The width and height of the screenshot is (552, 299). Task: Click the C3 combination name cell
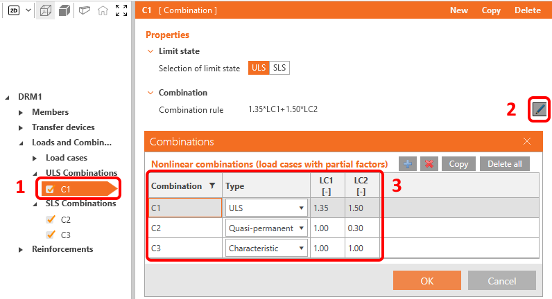[x=185, y=248]
